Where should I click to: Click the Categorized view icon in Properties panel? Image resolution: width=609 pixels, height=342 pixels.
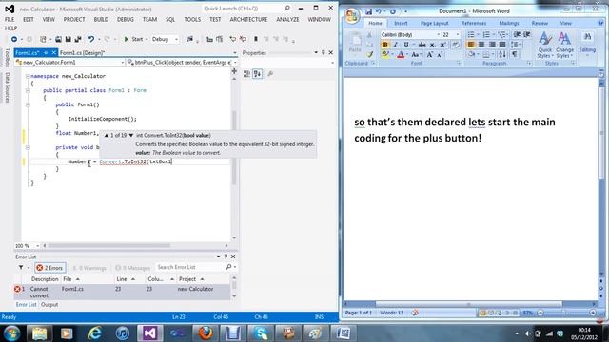point(246,74)
